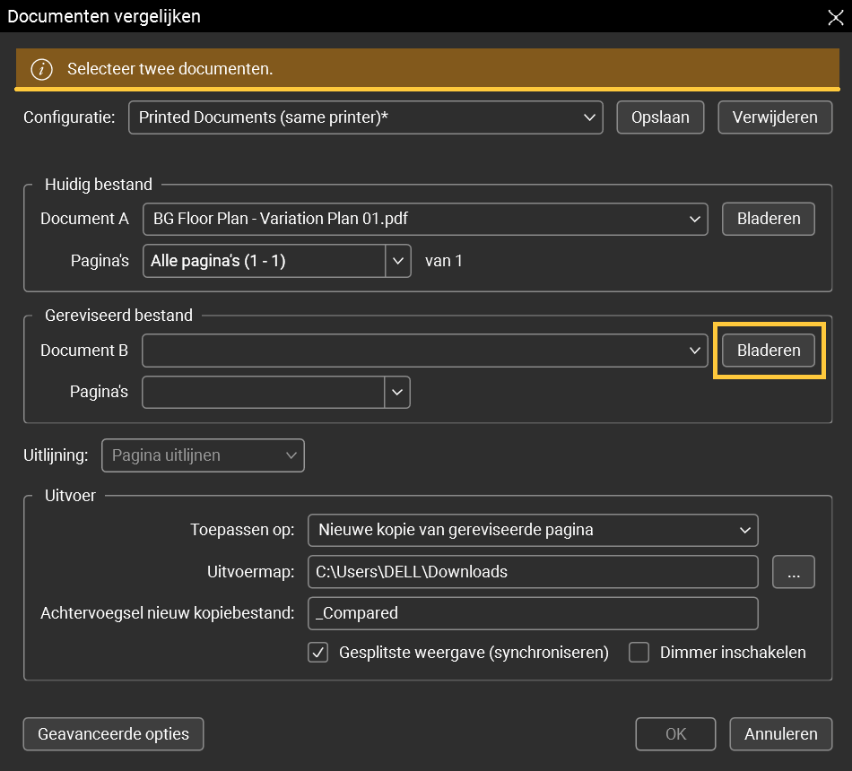Click Bladeren for Document B
This screenshot has height=771, width=852.
[769, 351]
